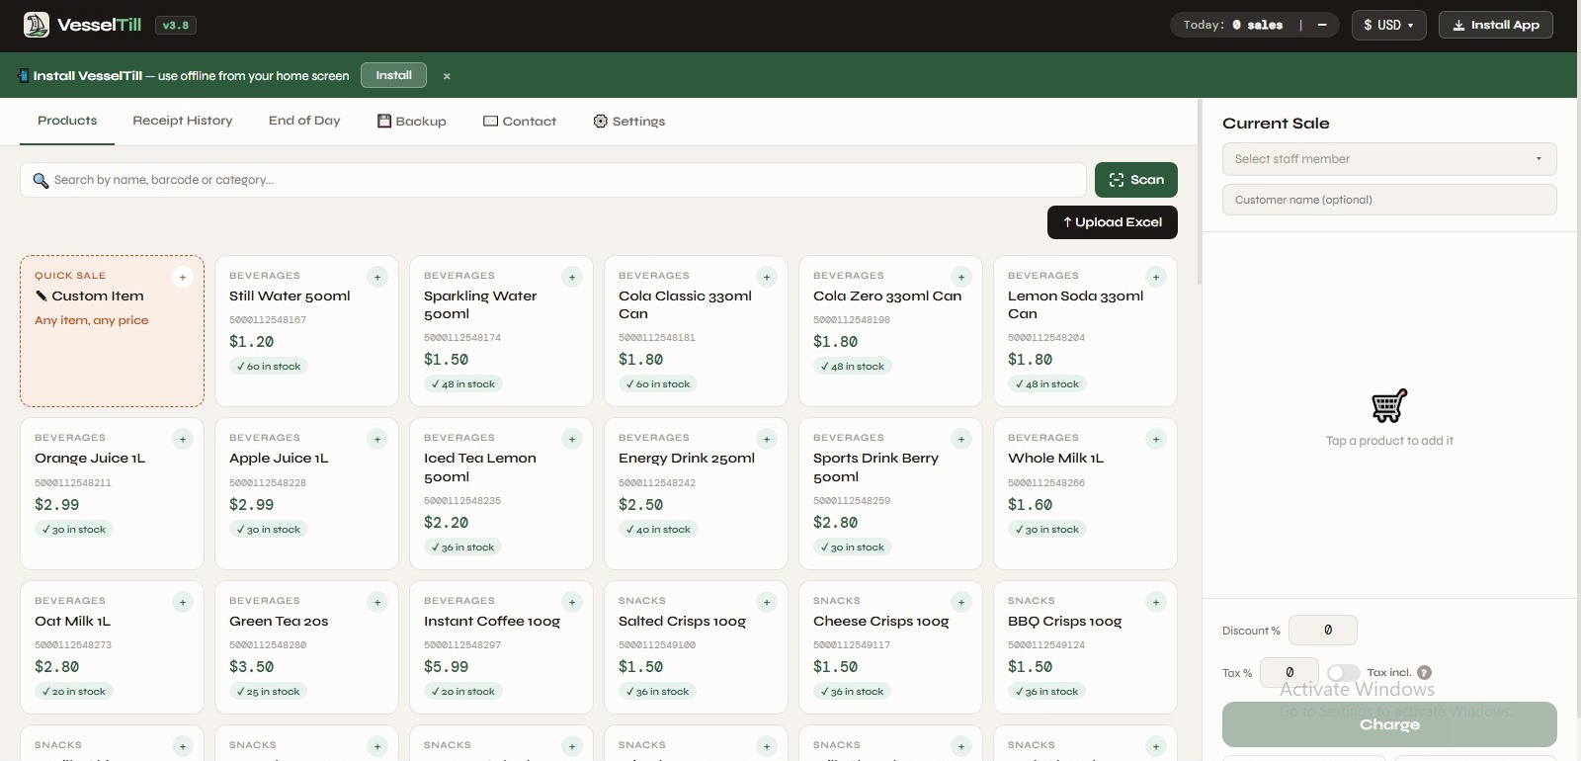Click the Install App button
Viewport: 1581px width, 761px height.
(1495, 25)
